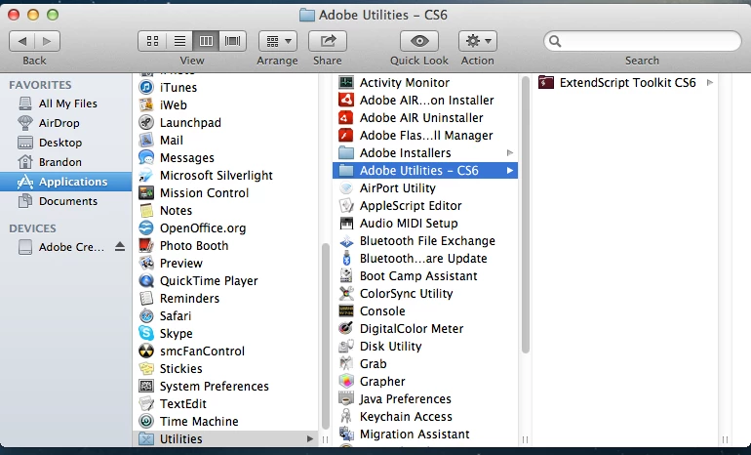Screen dimensions: 751x455
Task: Click the Share button
Action: [x=328, y=41]
